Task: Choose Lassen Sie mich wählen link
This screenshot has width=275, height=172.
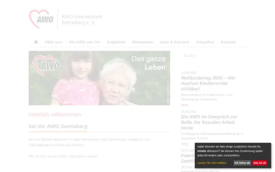Action: point(212,163)
